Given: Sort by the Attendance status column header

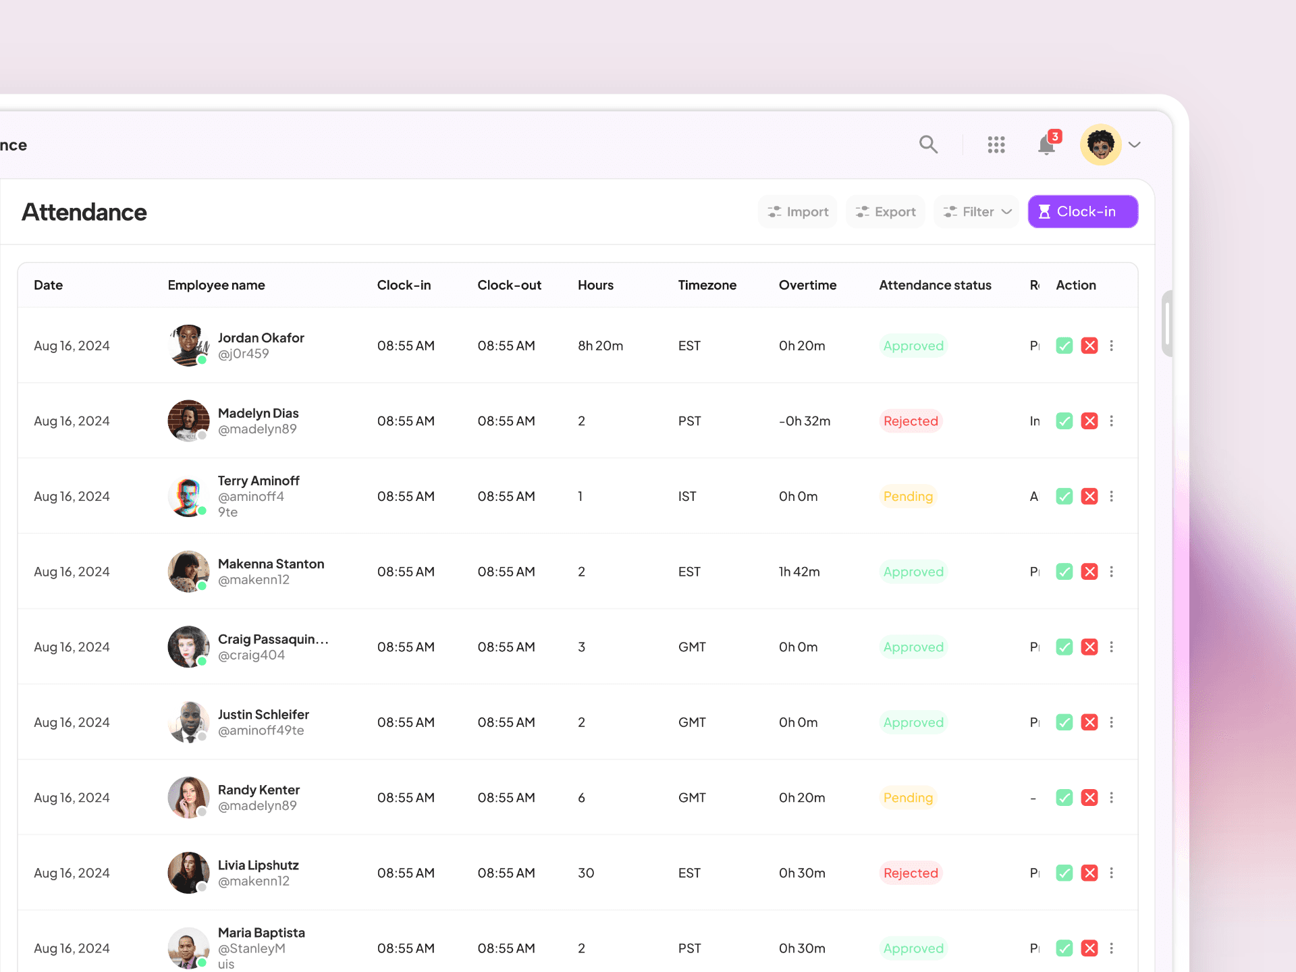Looking at the screenshot, I should [935, 285].
